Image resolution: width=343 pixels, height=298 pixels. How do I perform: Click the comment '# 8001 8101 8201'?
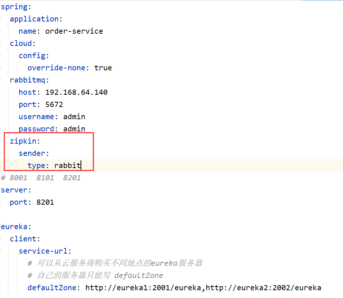[x=41, y=178]
